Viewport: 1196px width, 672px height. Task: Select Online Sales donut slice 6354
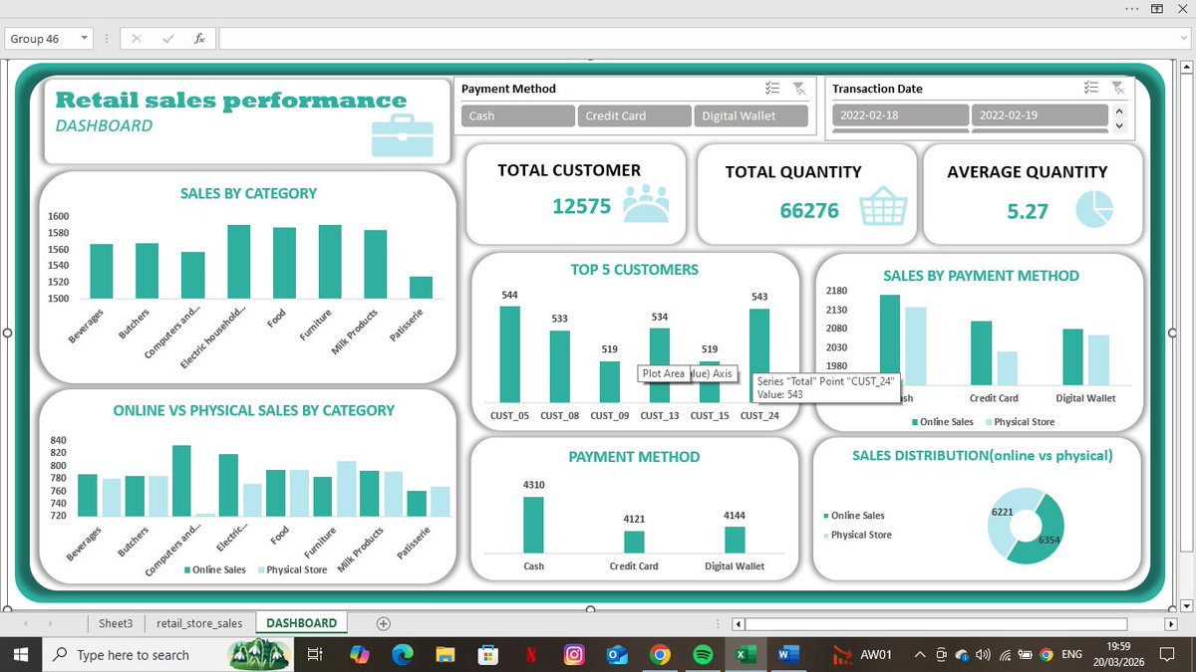pyautogui.click(x=1044, y=533)
